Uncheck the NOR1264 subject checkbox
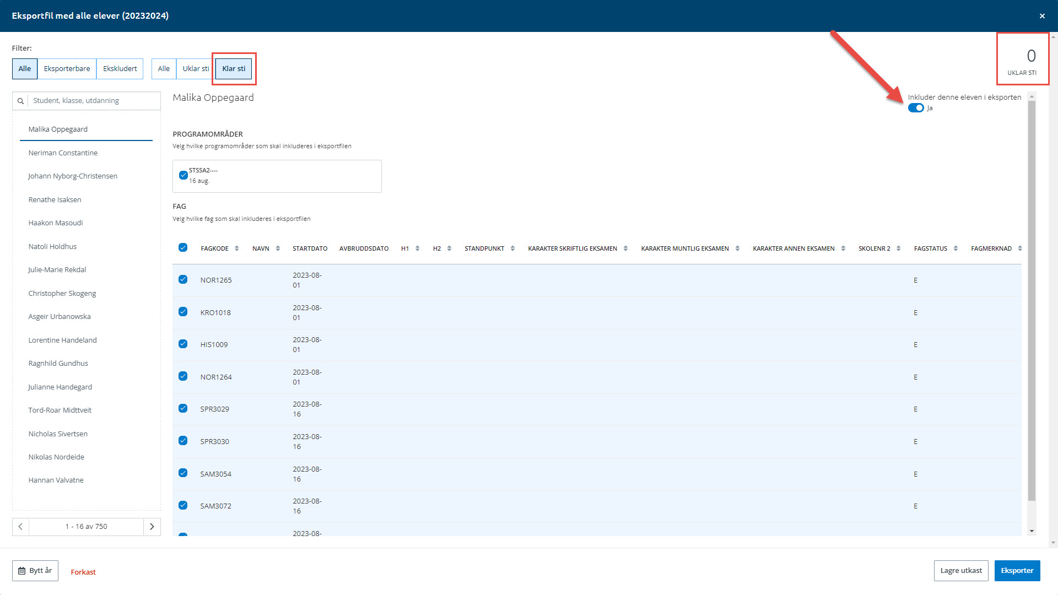1058x595 pixels. 183,376
